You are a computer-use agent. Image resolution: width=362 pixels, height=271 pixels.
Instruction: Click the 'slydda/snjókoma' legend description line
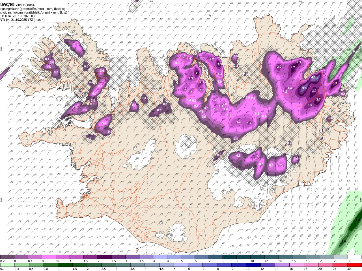pyautogui.click(x=34, y=12)
